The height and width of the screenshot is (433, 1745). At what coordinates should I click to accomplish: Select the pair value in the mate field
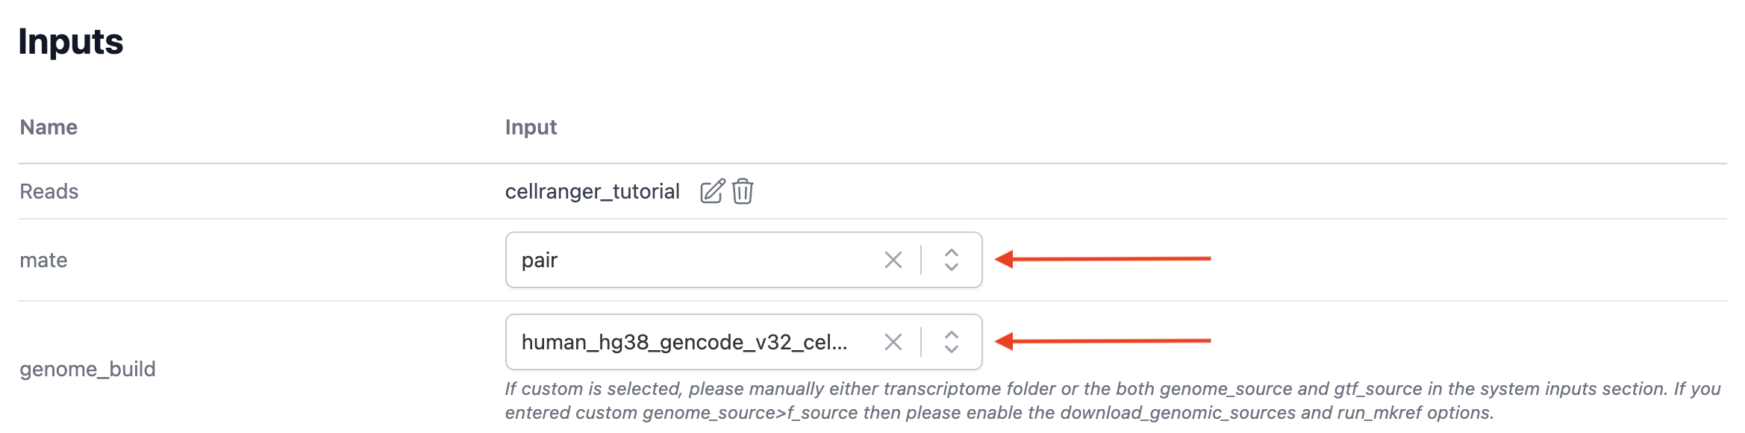pyautogui.click(x=537, y=260)
